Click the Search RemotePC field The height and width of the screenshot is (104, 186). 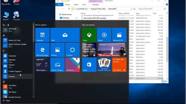pos(152,9)
